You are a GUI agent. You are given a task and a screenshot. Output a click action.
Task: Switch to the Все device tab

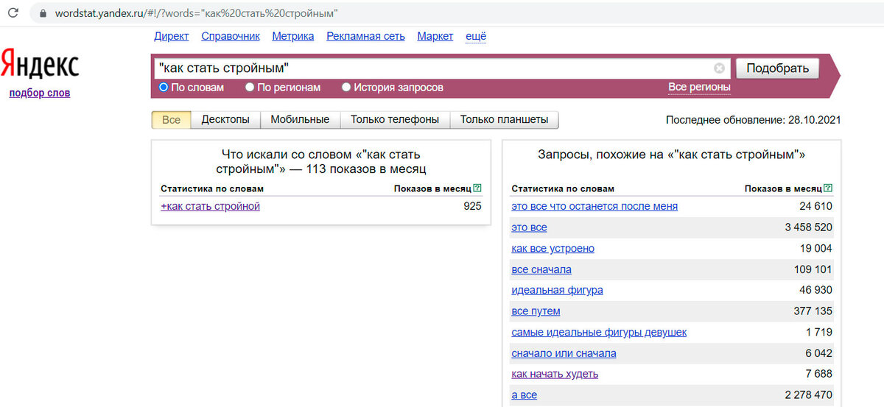[171, 119]
